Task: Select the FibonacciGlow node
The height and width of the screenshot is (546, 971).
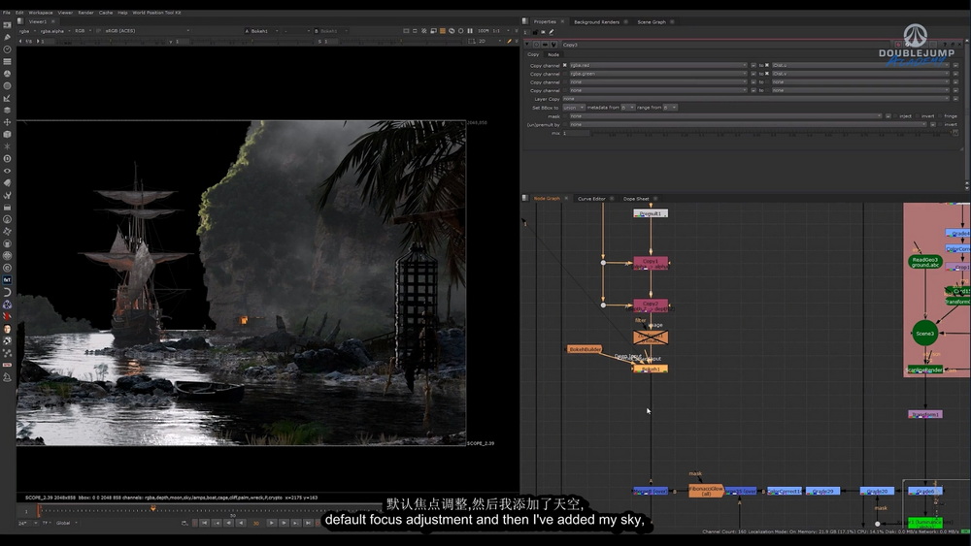Action: pyautogui.click(x=706, y=491)
